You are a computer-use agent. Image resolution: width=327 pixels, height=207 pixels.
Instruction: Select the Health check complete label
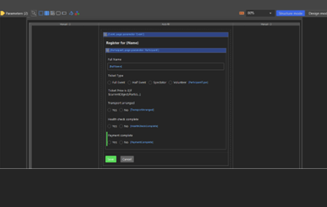(123, 119)
